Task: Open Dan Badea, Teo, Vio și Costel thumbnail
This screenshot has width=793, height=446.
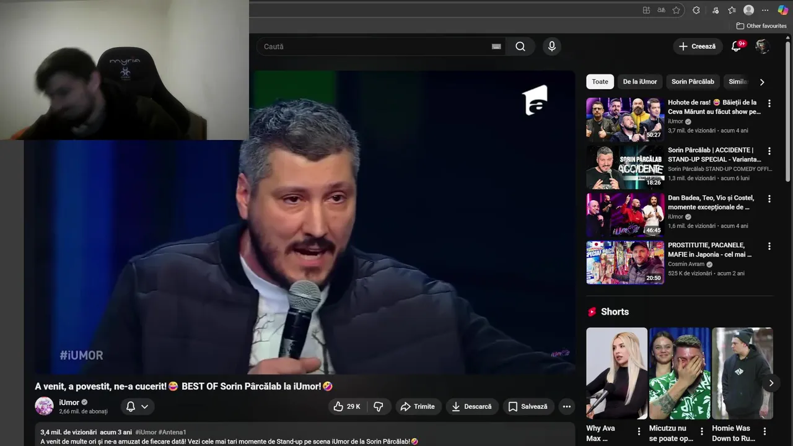Action: coord(625,215)
